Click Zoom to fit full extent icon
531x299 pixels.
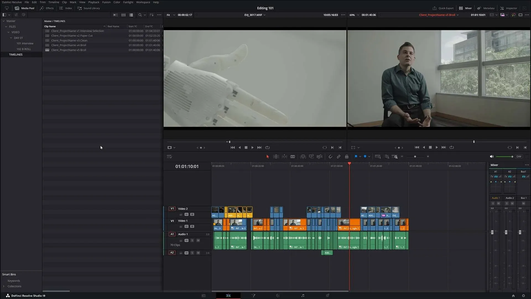point(378,157)
